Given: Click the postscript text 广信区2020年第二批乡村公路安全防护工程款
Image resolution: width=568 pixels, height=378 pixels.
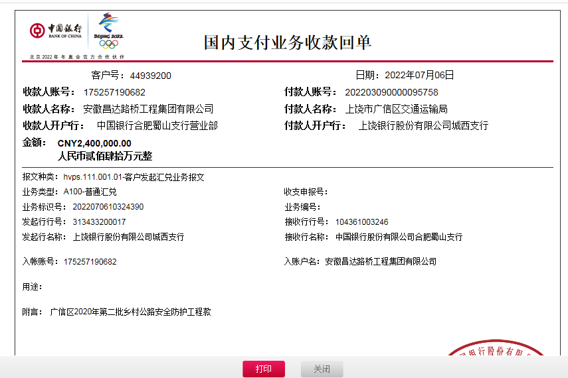Looking at the screenshot, I should coord(130,312).
